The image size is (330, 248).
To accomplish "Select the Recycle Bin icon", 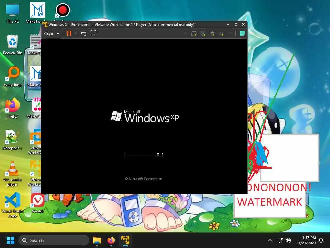I will pos(13,45).
